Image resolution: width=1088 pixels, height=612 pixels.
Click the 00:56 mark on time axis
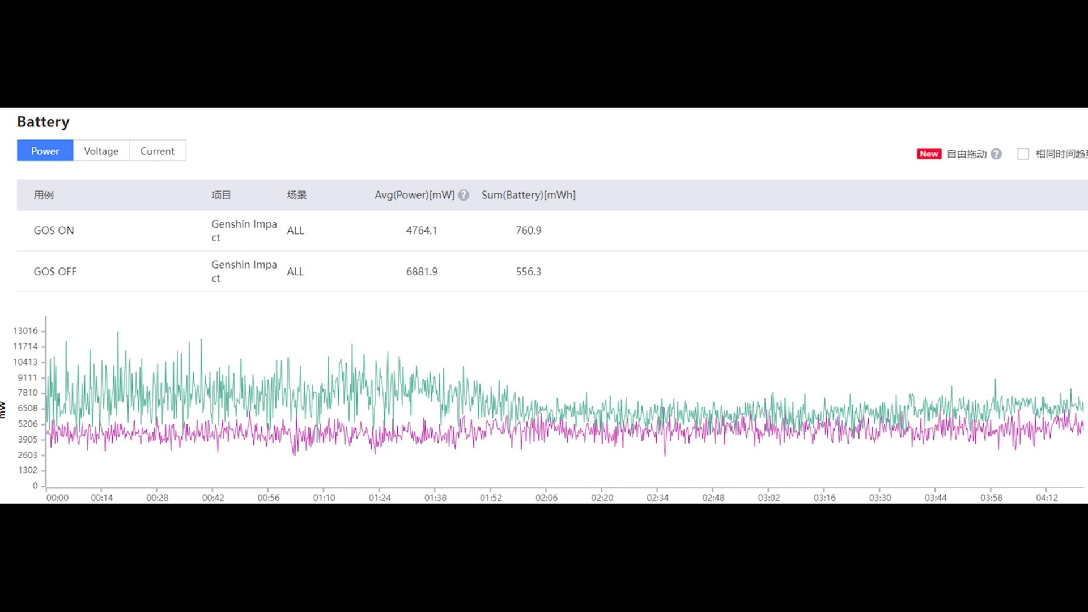(269, 498)
